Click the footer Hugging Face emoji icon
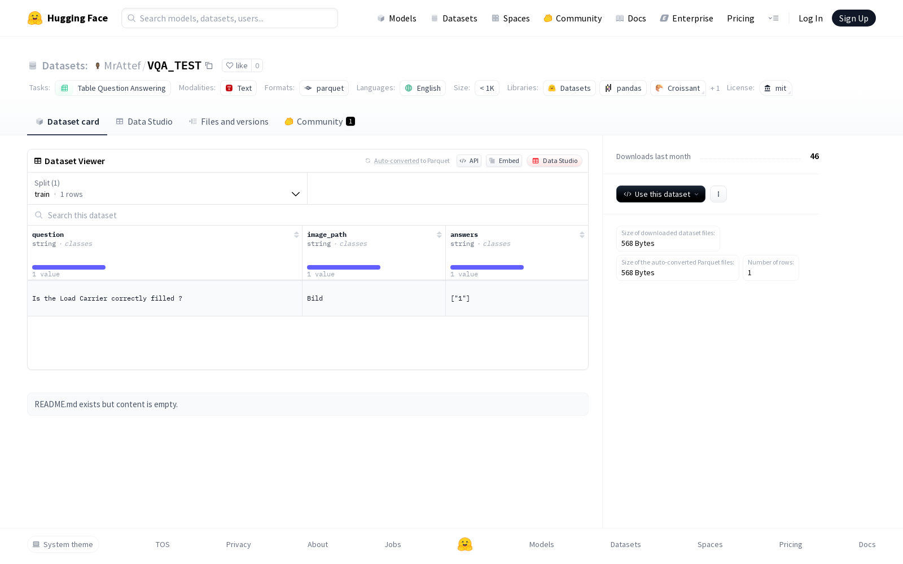 [x=465, y=544]
